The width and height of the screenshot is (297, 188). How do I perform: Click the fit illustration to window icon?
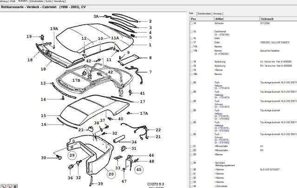(x=15, y=186)
